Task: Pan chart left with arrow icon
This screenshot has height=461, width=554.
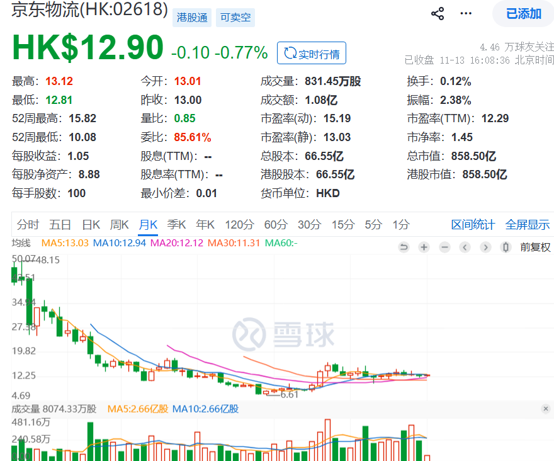Action: (465, 247)
